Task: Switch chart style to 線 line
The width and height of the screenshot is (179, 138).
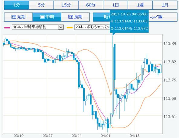Action: 163,17
